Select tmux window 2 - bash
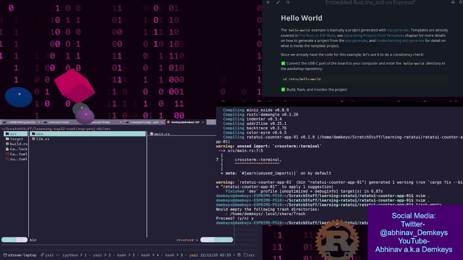 (118, 255)
